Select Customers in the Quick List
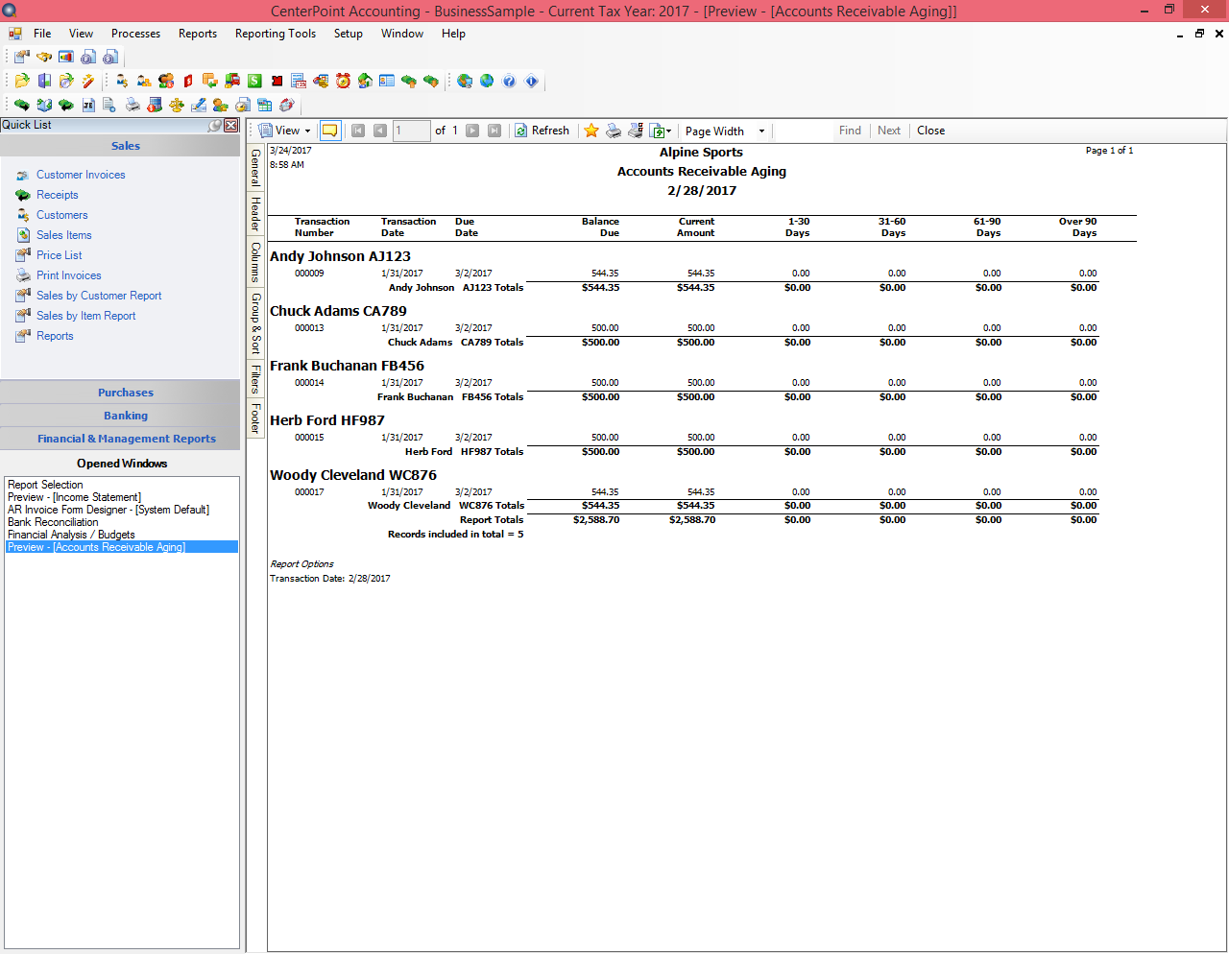This screenshot has width=1229, height=954. pyautogui.click(x=61, y=215)
